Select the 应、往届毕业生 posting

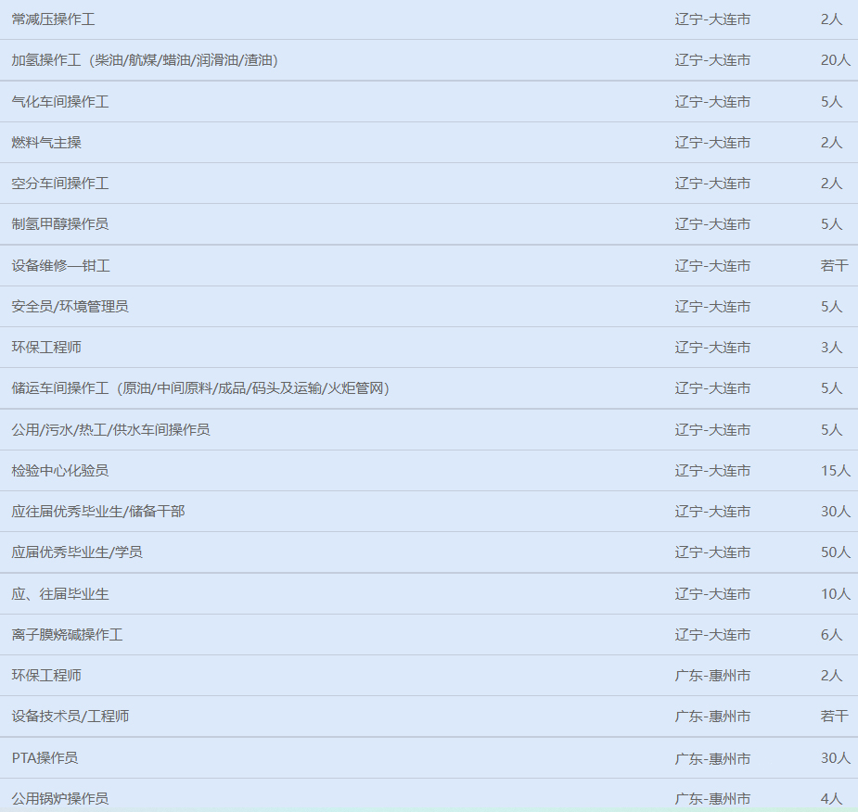click(60, 594)
